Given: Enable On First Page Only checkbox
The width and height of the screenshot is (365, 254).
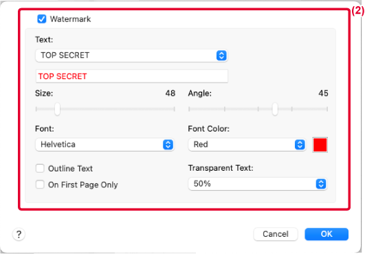Looking at the screenshot, I should point(40,184).
